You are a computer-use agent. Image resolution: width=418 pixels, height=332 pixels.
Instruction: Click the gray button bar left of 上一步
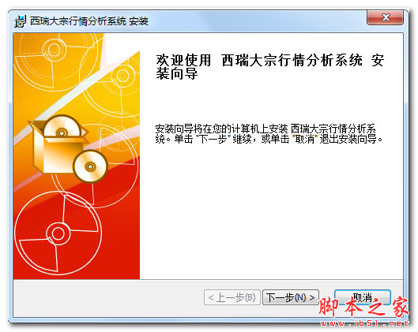[108, 298]
